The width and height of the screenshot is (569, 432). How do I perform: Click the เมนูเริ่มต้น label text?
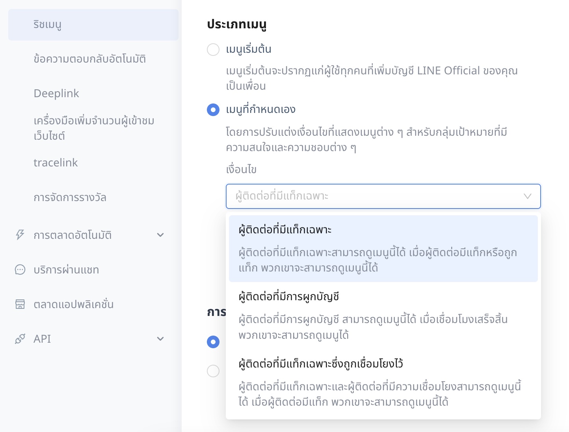coord(249,50)
